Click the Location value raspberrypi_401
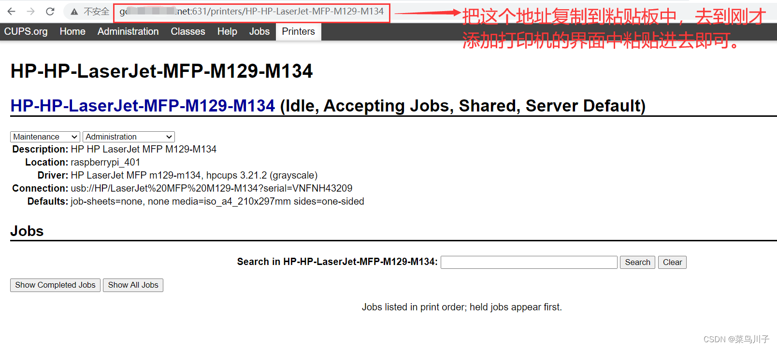This screenshot has height=348, width=777. tap(105, 162)
